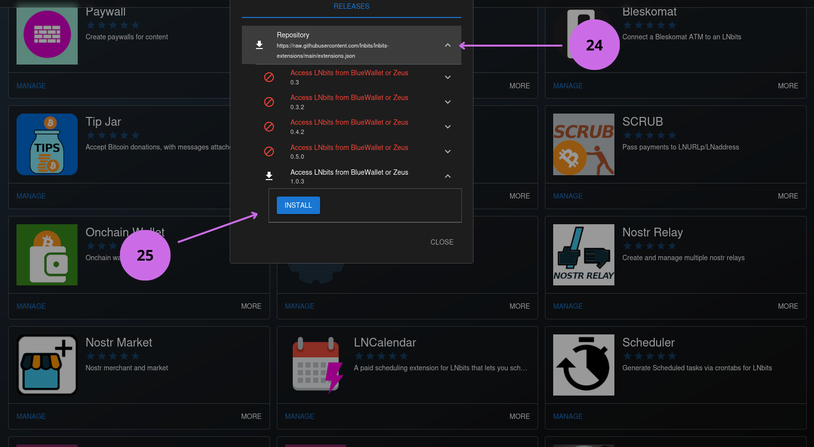
Task: Click the blocked icon for release 0.5.0
Action: 269,151
